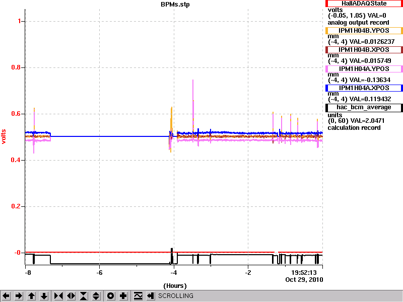Click the VAL=0.119432 value text

coord(370,99)
